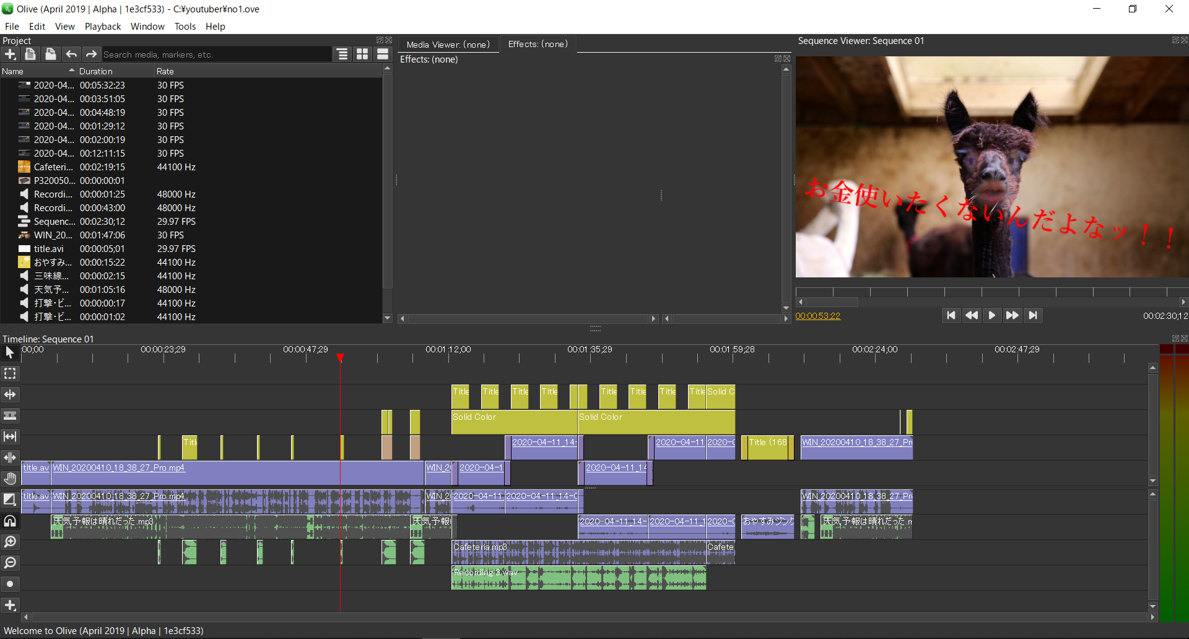The width and height of the screenshot is (1189, 639).
Task: Select the Slide tool
Action: coord(10,458)
